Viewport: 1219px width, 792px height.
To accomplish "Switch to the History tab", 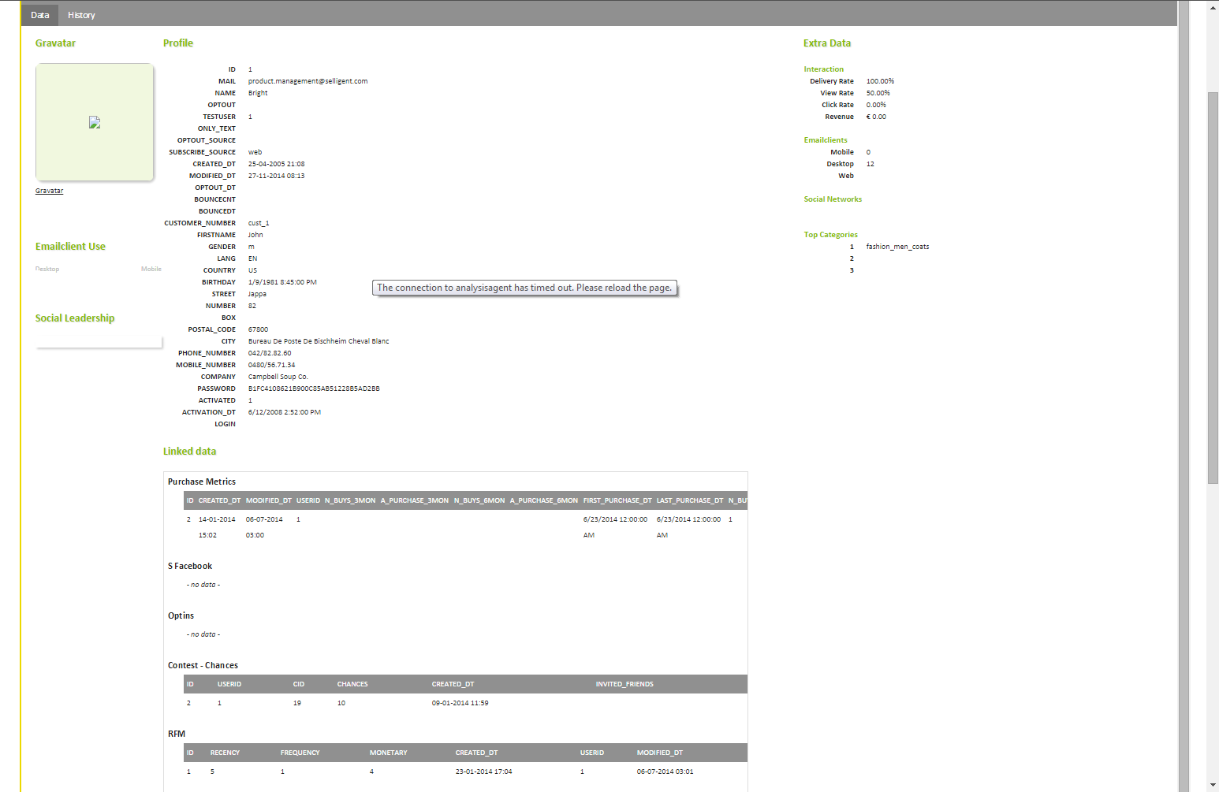I will [x=81, y=15].
